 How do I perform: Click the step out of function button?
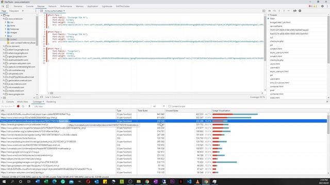(x=284, y=11)
